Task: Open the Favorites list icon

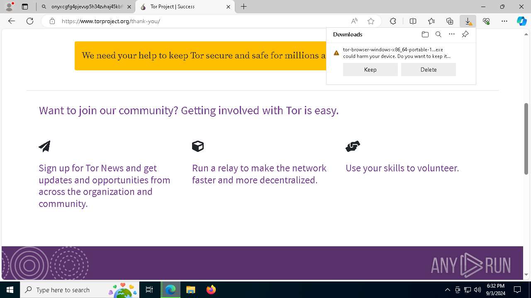Action: (x=431, y=21)
